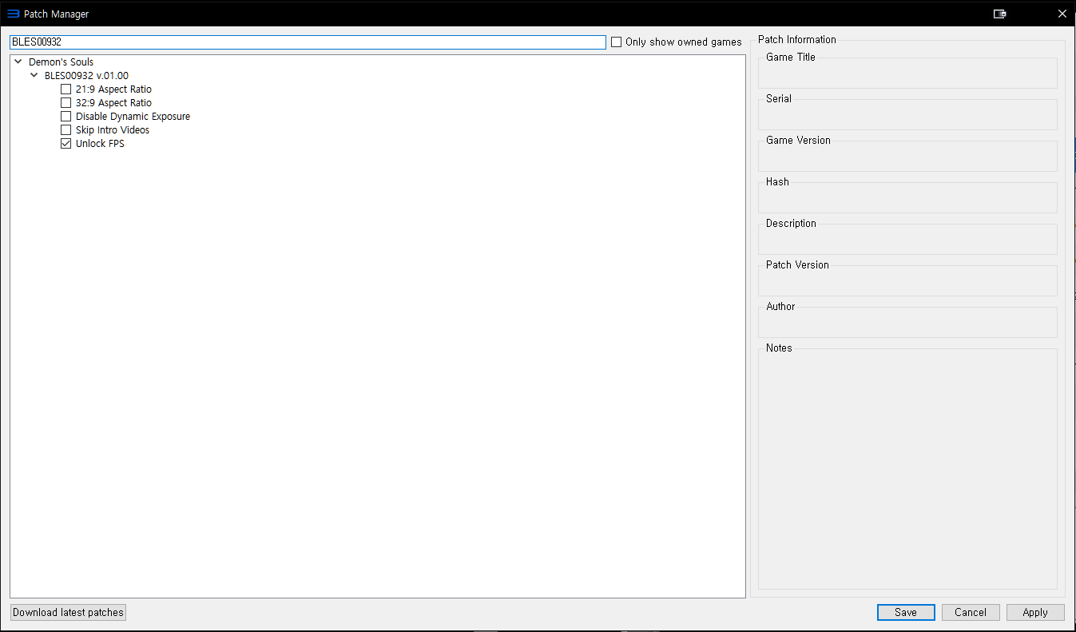This screenshot has width=1076, height=632.
Task: Select the 21:9 Aspect Ratio text row
Action: (113, 89)
